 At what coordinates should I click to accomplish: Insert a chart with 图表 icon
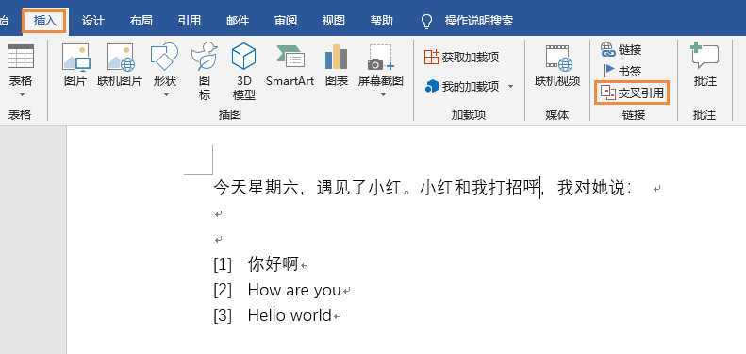pyautogui.click(x=337, y=57)
